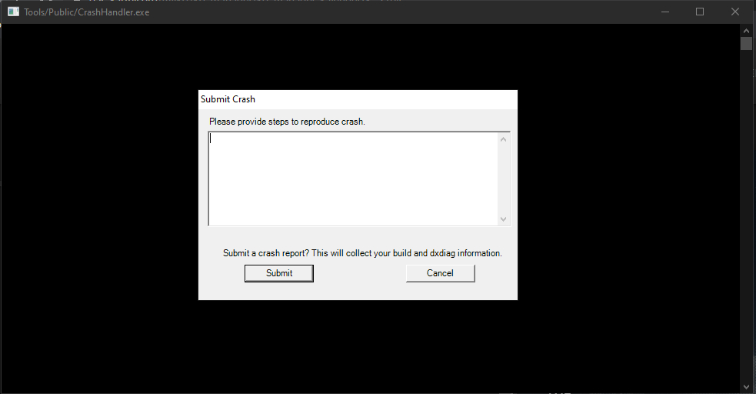Focus the reproduce steps text area
Screen dimensions: 756x394
(x=354, y=179)
